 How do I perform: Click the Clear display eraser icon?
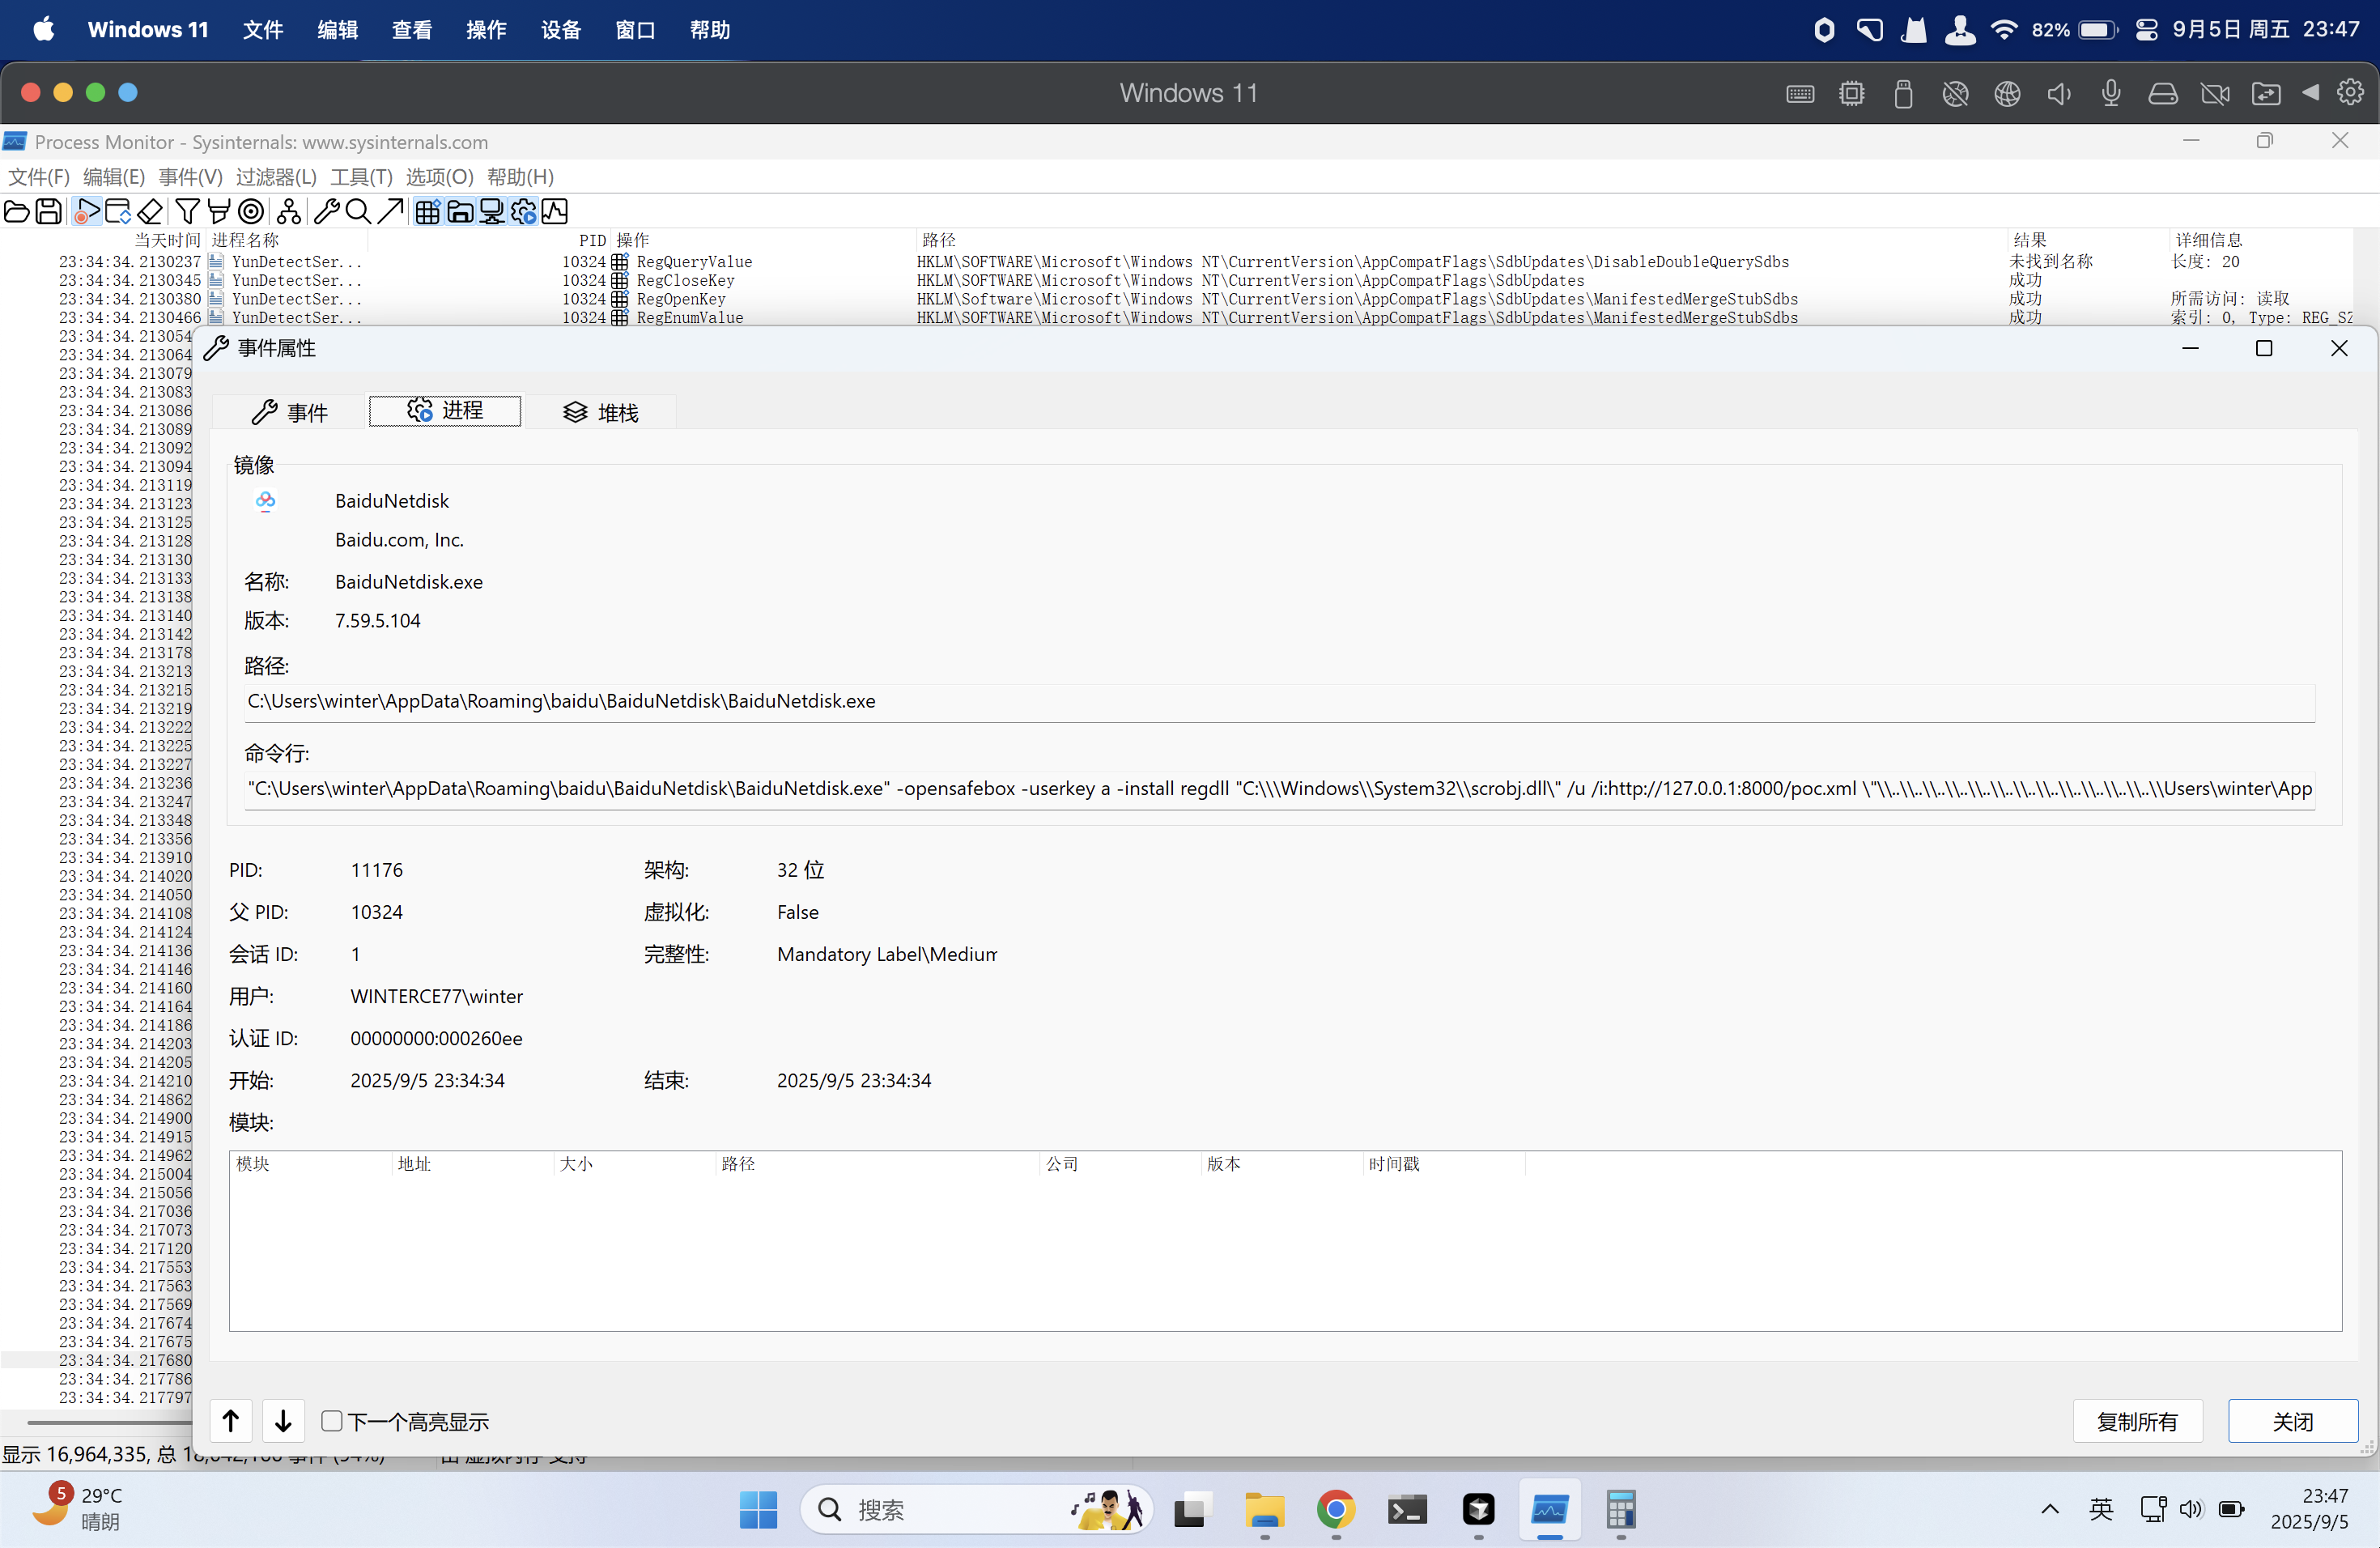(x=150, y=211)
